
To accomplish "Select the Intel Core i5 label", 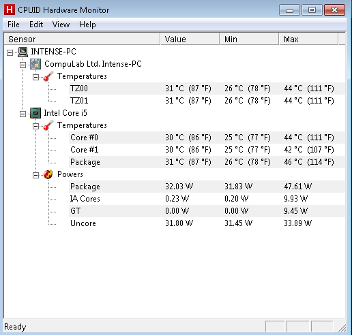I will coord(65,113).
